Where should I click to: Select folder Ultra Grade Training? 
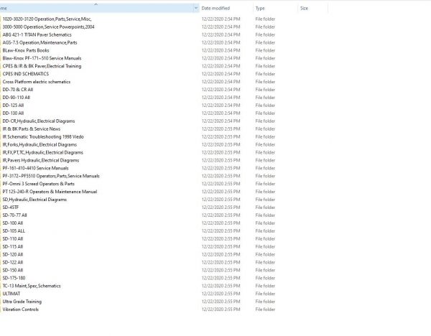tap(22, 302)
